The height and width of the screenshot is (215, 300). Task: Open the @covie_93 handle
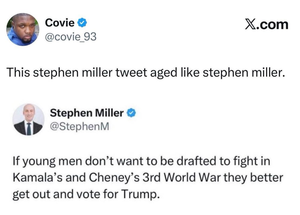(70, 37)
